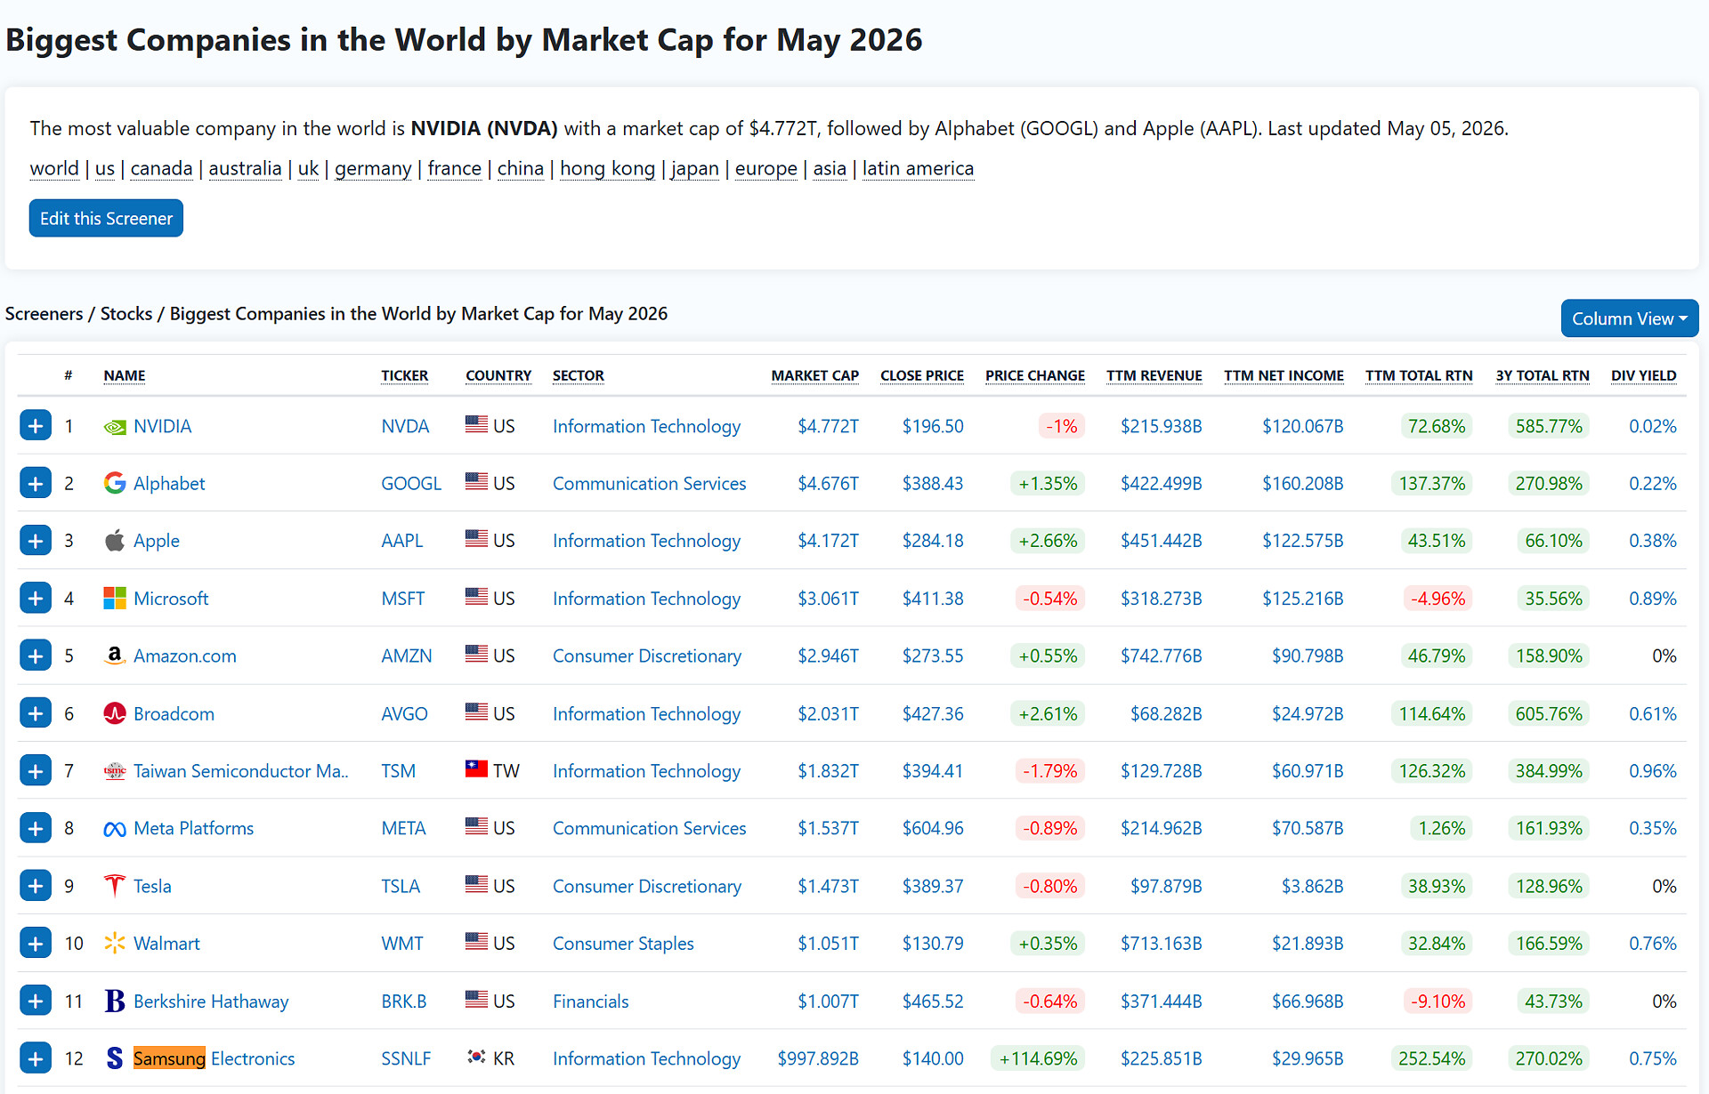Expand the Berkshire Hathaway row plus button

click(36, 1001)
